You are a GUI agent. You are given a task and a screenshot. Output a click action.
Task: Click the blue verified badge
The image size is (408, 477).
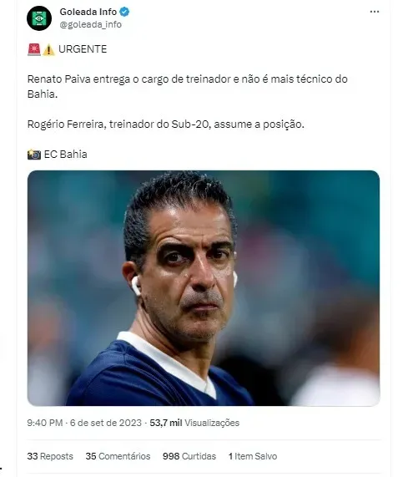pos(124,12)
